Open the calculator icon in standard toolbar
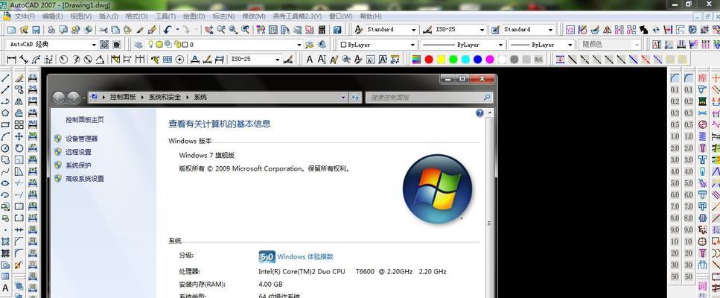 click(x=322, y=30)
